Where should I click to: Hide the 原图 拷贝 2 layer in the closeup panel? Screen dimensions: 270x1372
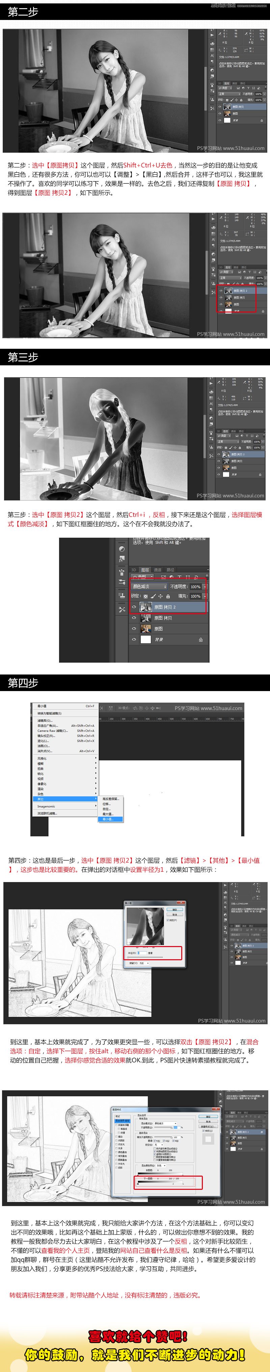134,607
